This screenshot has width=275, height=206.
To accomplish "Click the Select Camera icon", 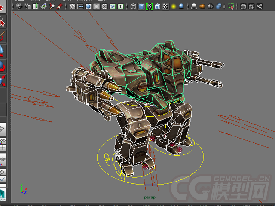I will tap(19, 7).
